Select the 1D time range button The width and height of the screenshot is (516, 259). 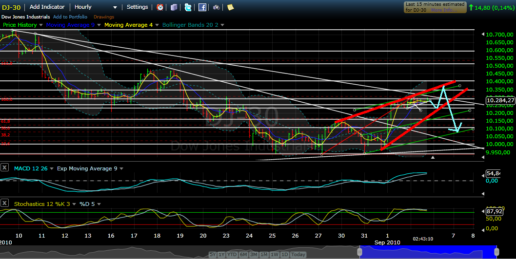tap(285, 255)
